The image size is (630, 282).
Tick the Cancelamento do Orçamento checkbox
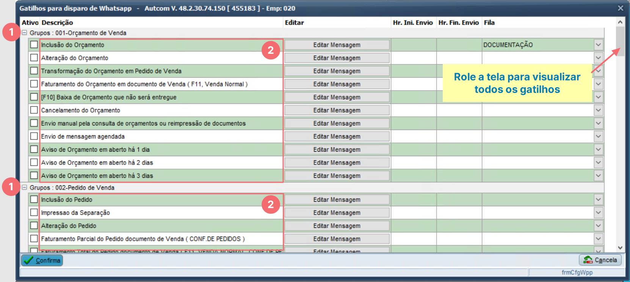click(x=34, y=110)
